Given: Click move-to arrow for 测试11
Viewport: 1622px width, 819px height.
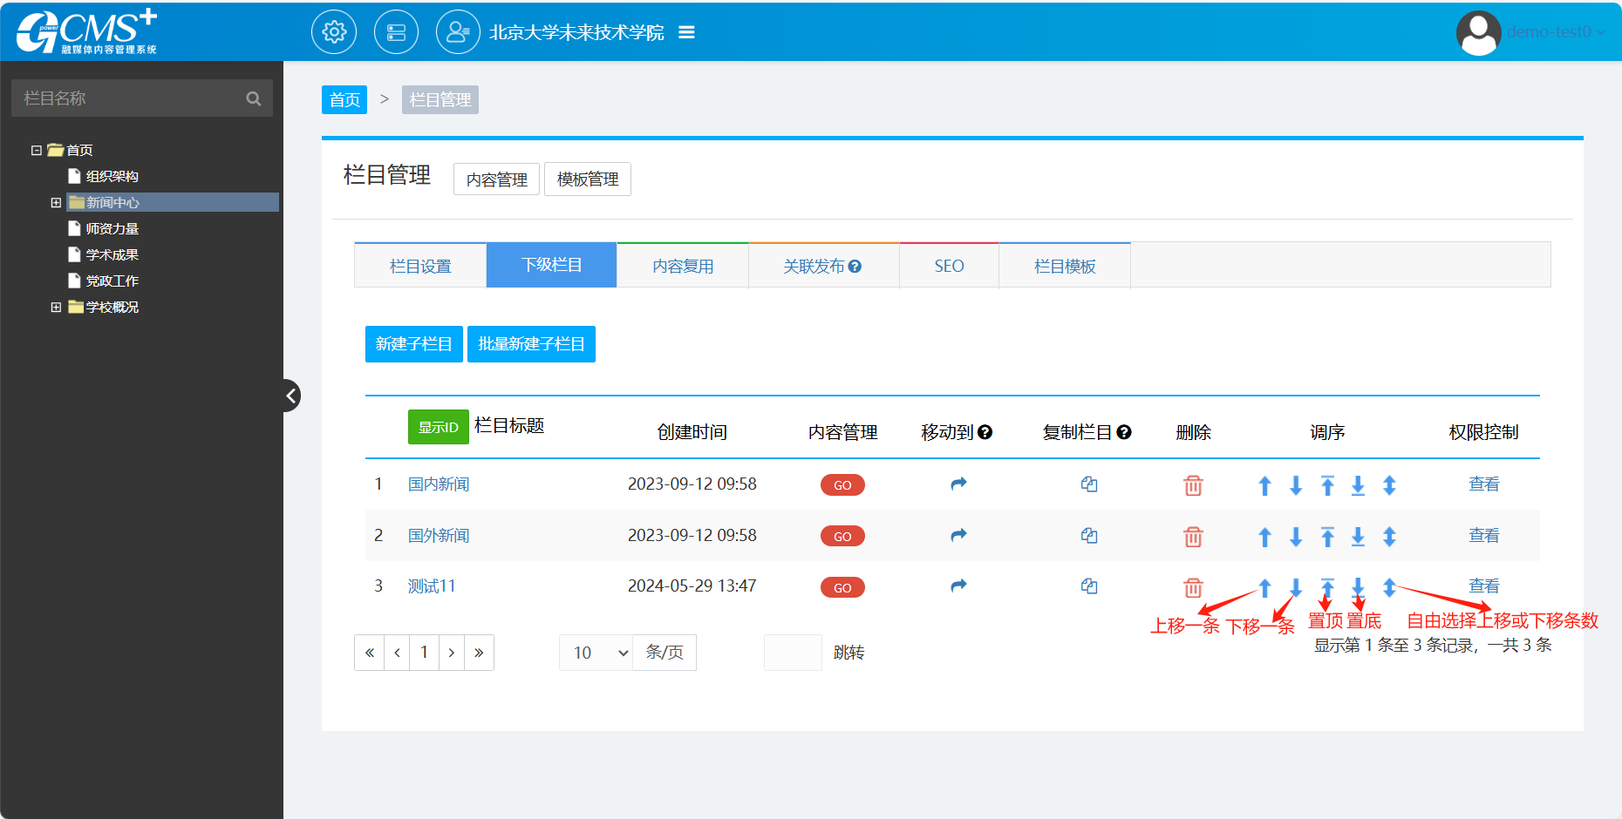Looking at the screenshot, I should (958, 586).
